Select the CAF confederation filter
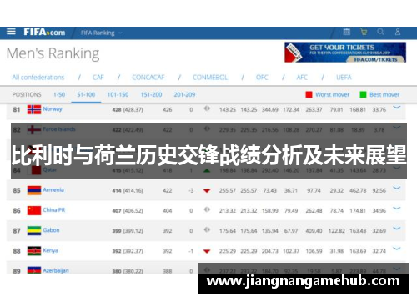The height and width of the screenshot is (302, 417). tap(98, 78)
